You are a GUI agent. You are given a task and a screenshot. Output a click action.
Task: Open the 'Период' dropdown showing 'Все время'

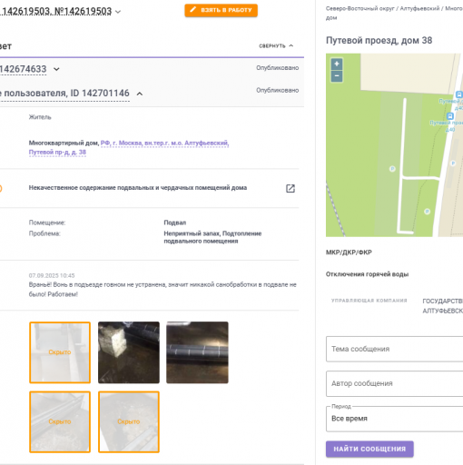pyautogui.click(x=394, y=419)
